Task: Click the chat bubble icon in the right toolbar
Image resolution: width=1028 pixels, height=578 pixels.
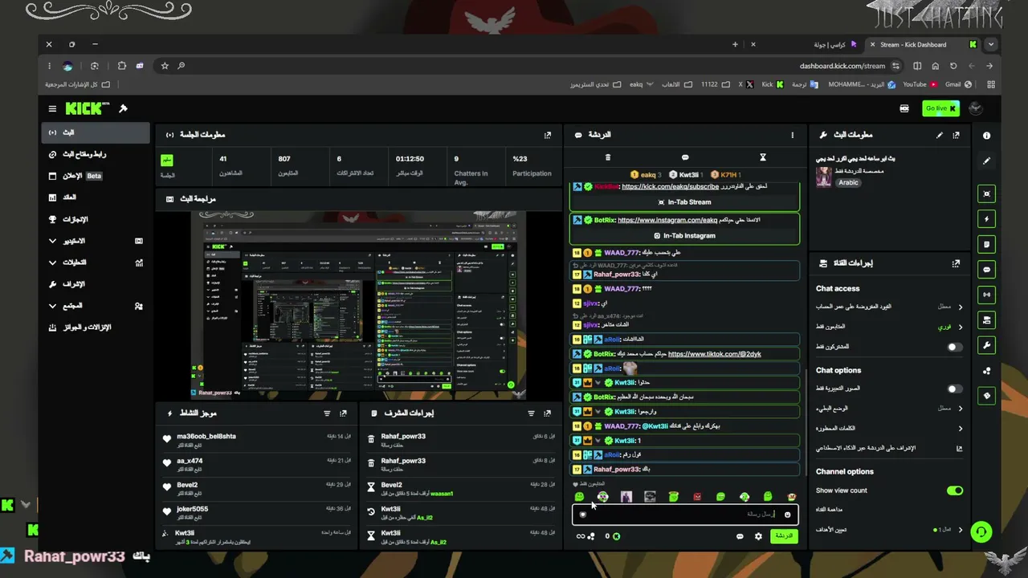Action: point(987,269)
